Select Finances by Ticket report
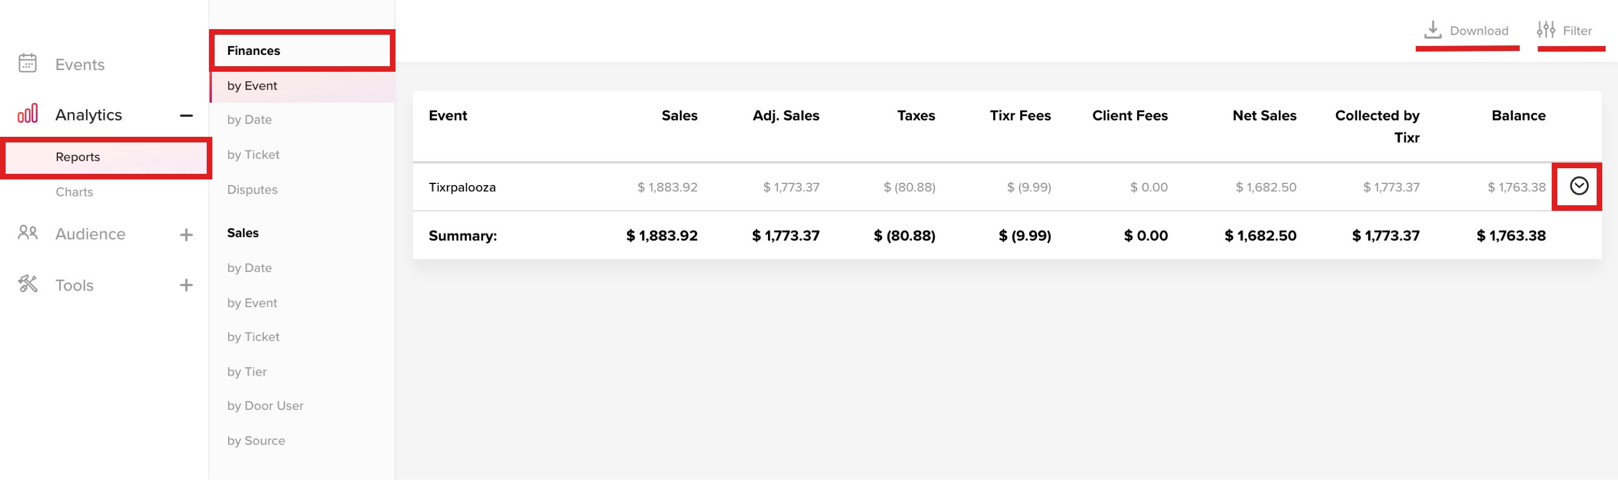Image resolution: width=1618 pixels, height=480 pixels. click(253, 155)
